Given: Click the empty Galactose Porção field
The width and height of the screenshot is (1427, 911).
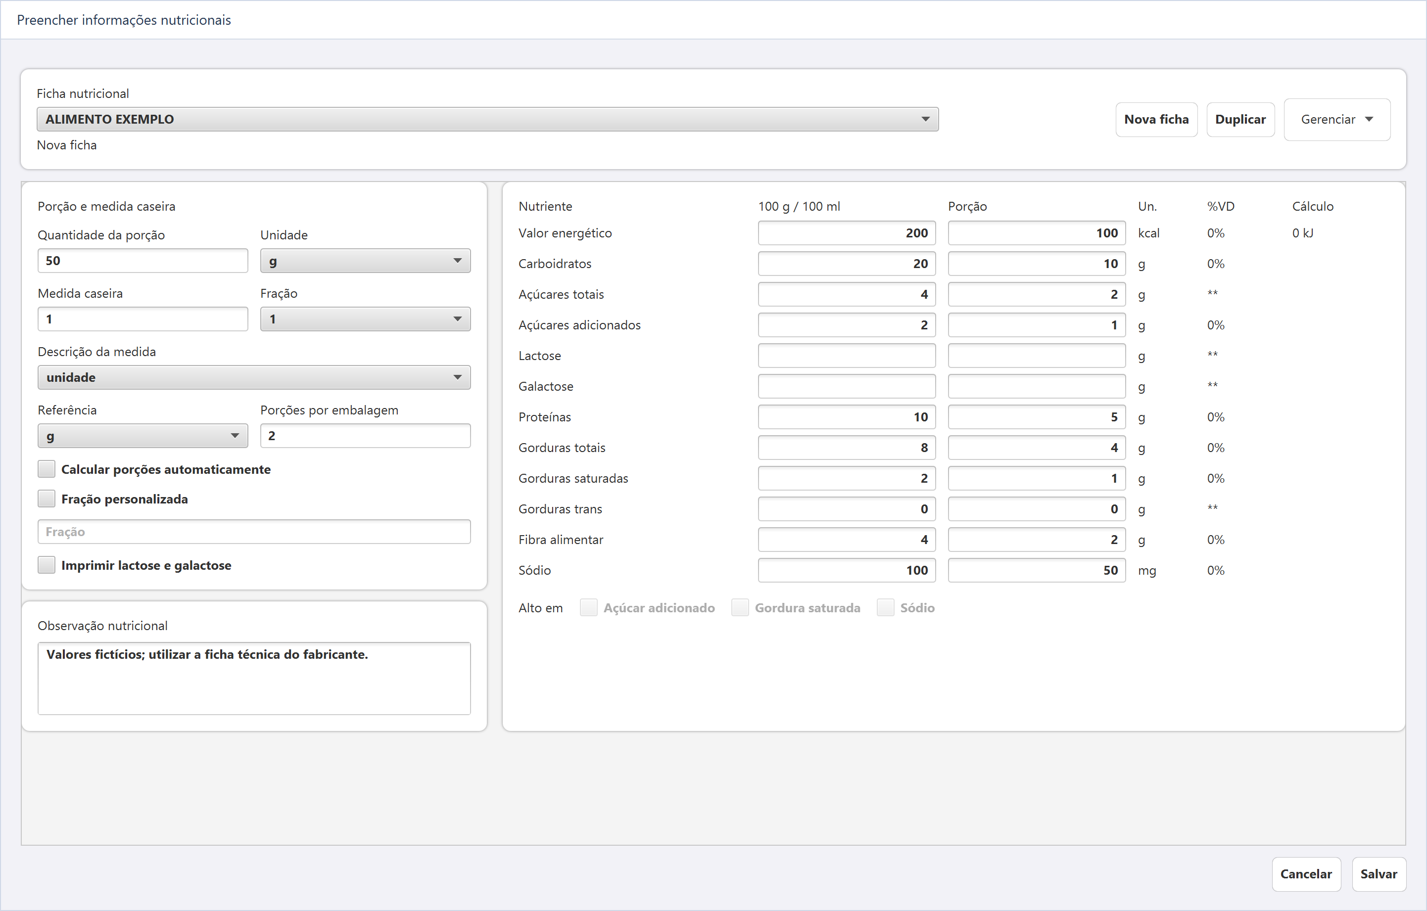Looking at the screenshot, I should [x=1037, y=386].
